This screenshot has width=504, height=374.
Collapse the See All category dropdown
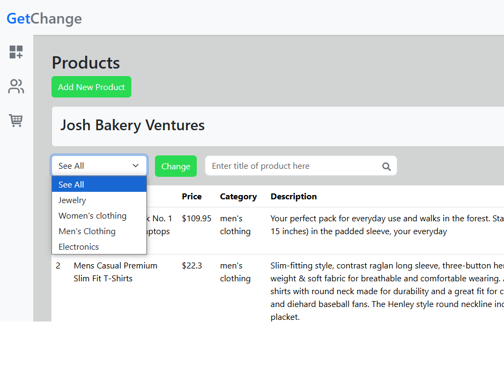[99, 166]
